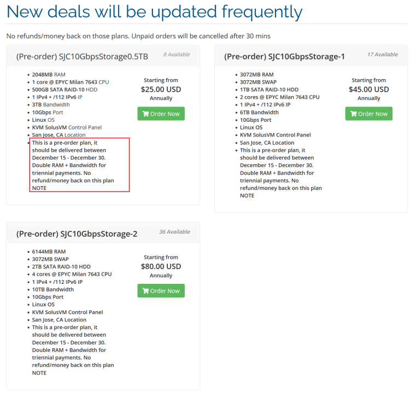The width and height of the screenshot is (410, 393).
Task: Order the $25.00 USD annual plan
Action: click(x=161, y=114)
